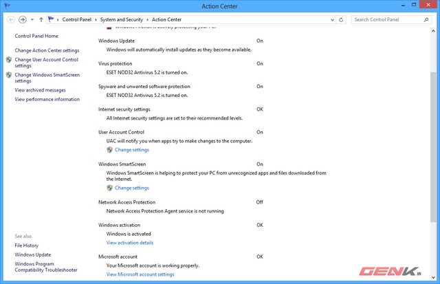
Task: Click Change settings under User Account Control
Action: pyautogui.click(x=132, y=150)
